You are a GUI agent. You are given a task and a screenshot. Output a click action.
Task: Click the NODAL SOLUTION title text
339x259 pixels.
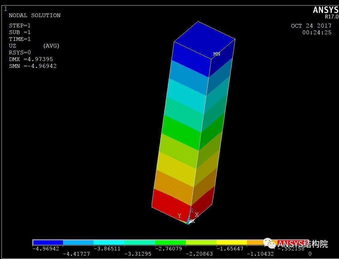pyautogui.click(x=35, y=16)
